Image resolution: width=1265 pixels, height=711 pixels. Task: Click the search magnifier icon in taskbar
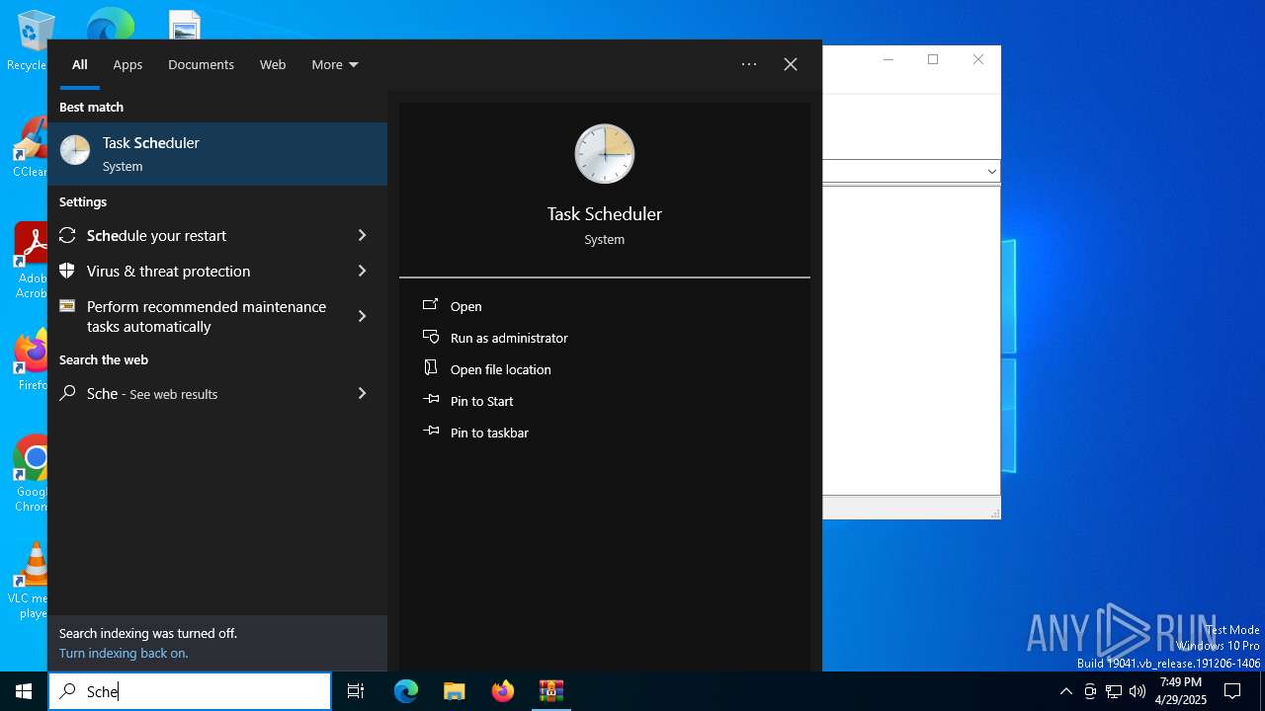point(67,691)
